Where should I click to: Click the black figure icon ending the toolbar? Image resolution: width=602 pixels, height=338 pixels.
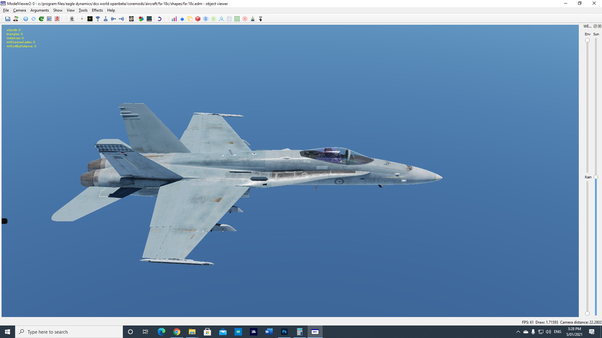pos(261,19)
